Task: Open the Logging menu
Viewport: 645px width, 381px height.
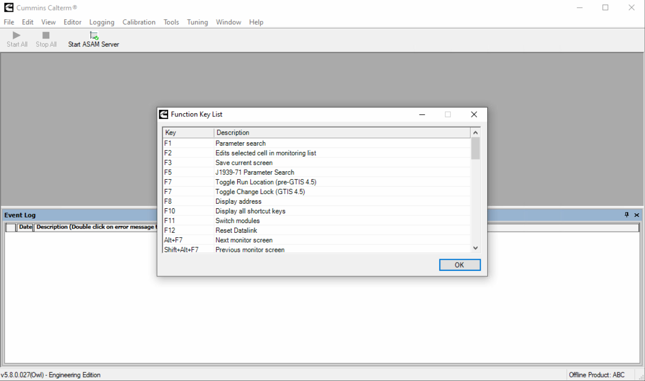Action: [102, 22]
